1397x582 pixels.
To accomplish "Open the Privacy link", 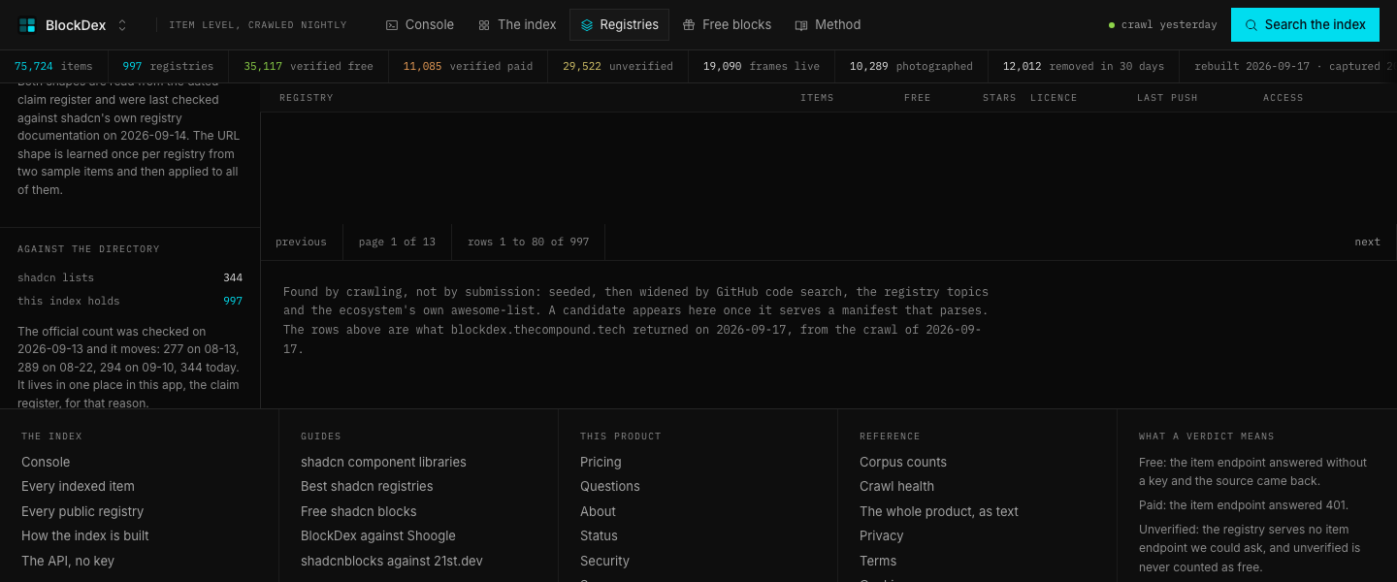I will point(882,536).
